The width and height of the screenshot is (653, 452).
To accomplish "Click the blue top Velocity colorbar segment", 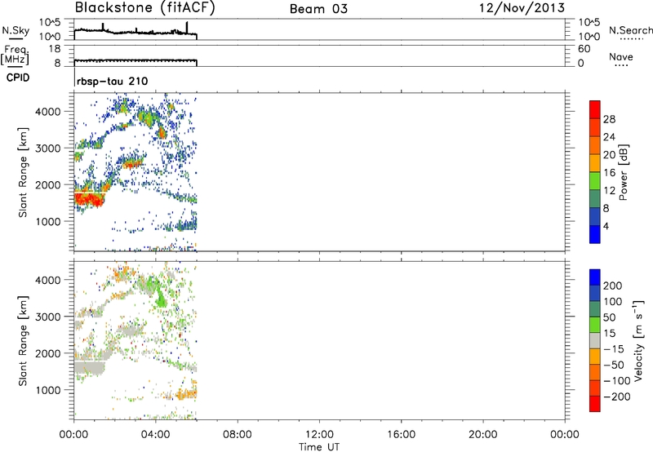I will tap(595, 277).
